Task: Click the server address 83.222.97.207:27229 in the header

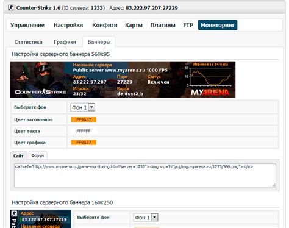Action: pos(152,8)
